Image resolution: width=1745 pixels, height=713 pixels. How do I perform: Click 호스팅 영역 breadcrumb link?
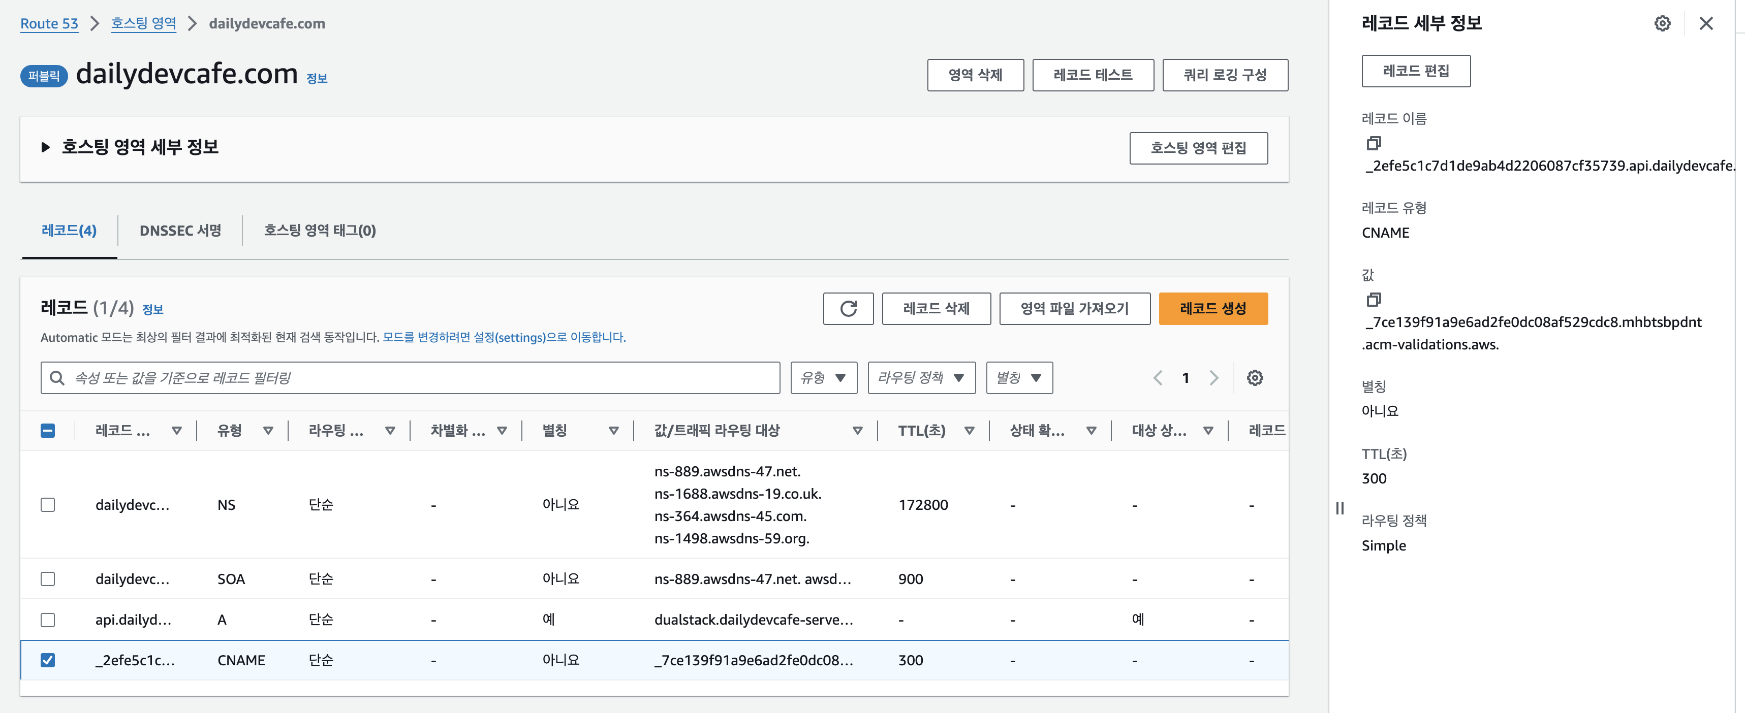tap(144, 24)
